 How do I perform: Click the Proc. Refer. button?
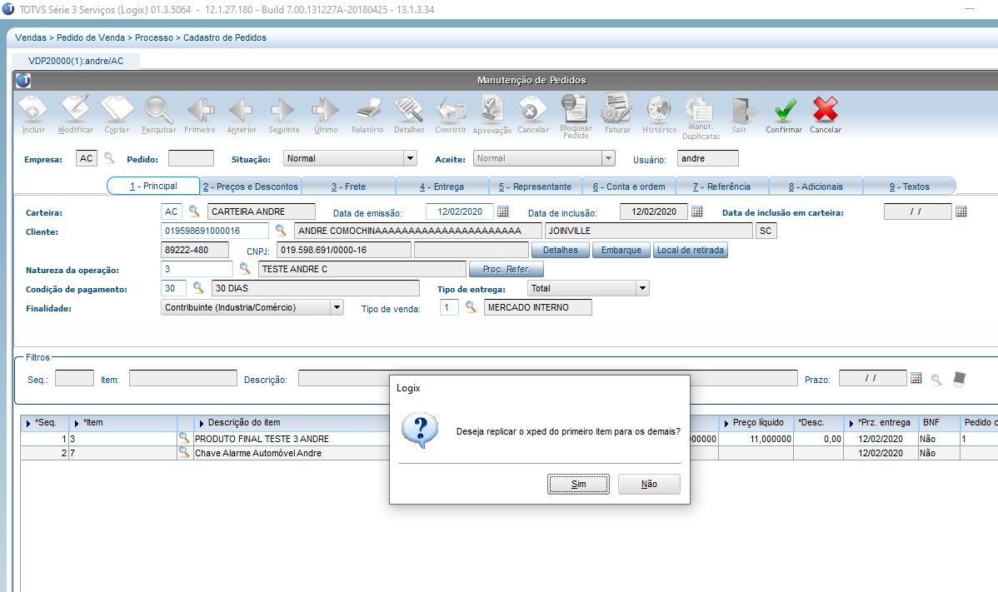pyautogui.click(x=506, y=269)
